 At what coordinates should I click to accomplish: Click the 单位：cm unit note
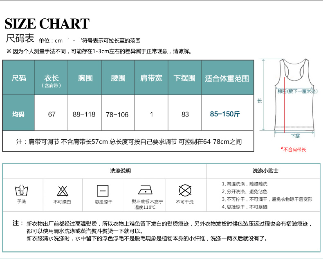[x=51, y=41]
